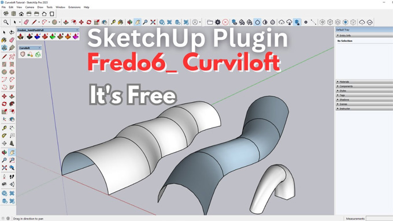Screen dimensions: 393x221
Task: Open the File menu
Action: click(3, 8)
